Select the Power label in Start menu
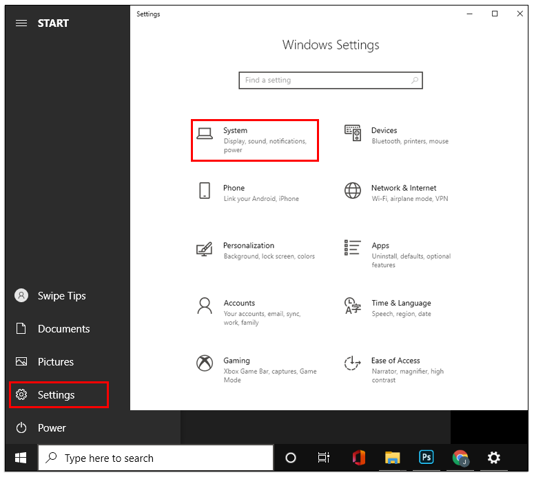The height and width of the screenshot is (477, 534). coord(52,427)
